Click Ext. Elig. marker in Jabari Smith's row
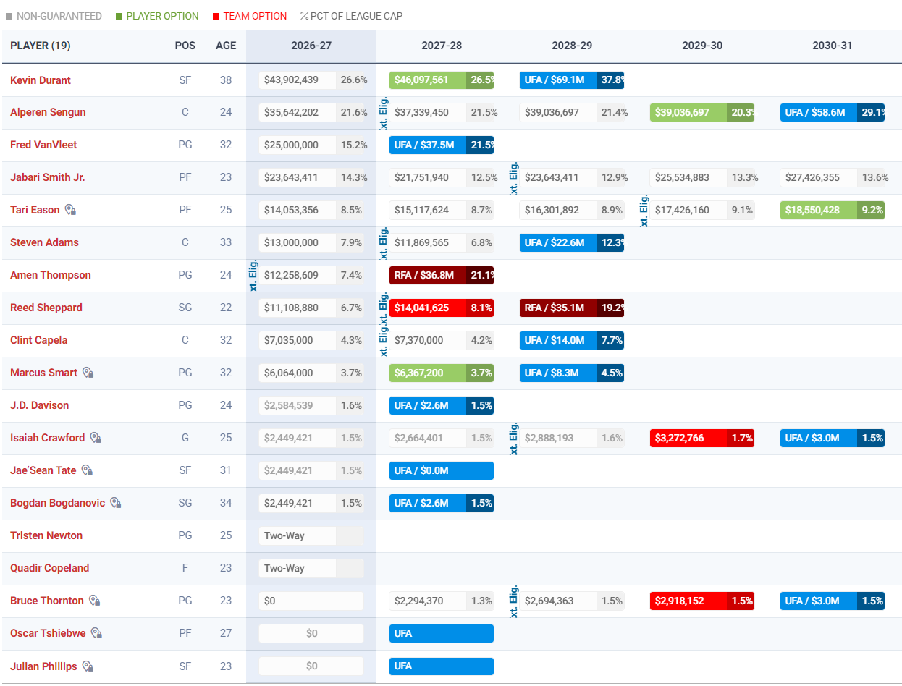902x686 pixels. 514,177
